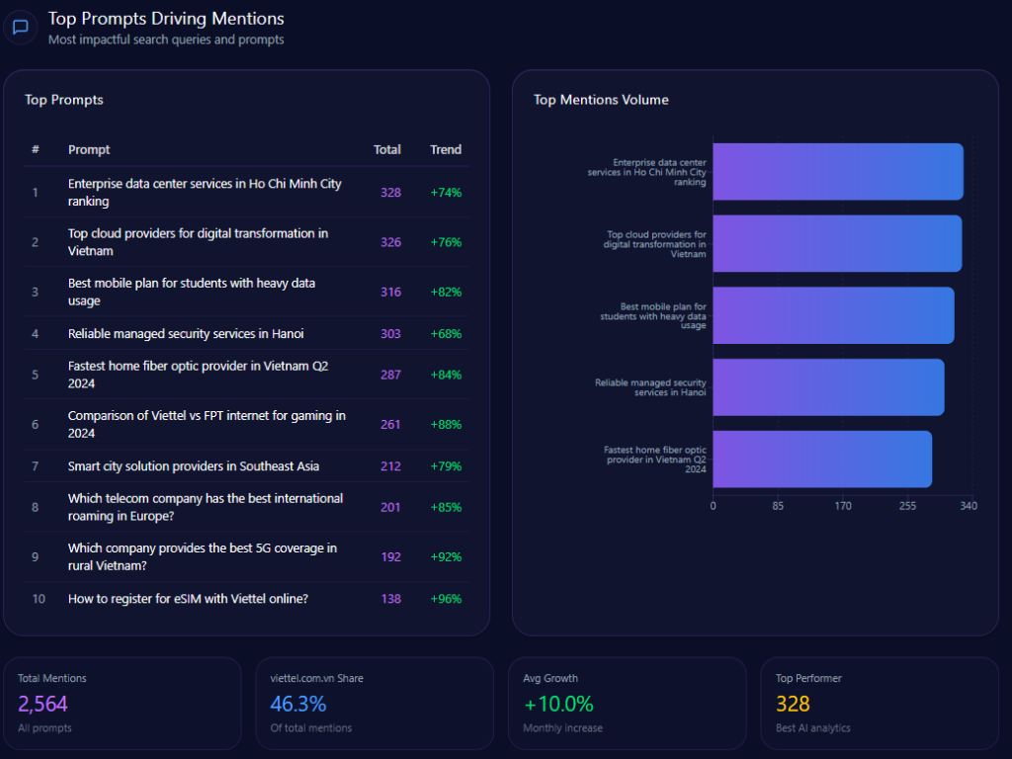The height and width of the screenshot is (759, 1012).
Task: Click the 328 total value in row 1
Action: (x=390, y=193)
